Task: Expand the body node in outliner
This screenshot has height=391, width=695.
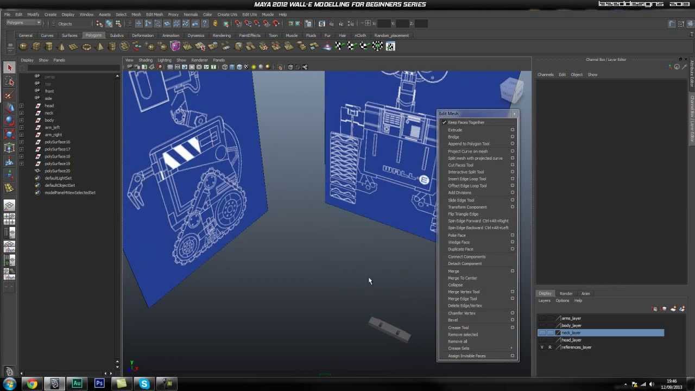Action: 21,120
